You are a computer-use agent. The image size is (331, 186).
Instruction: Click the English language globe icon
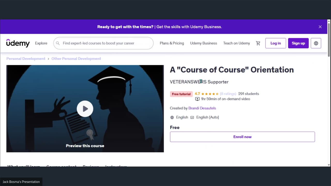[172, 117]
